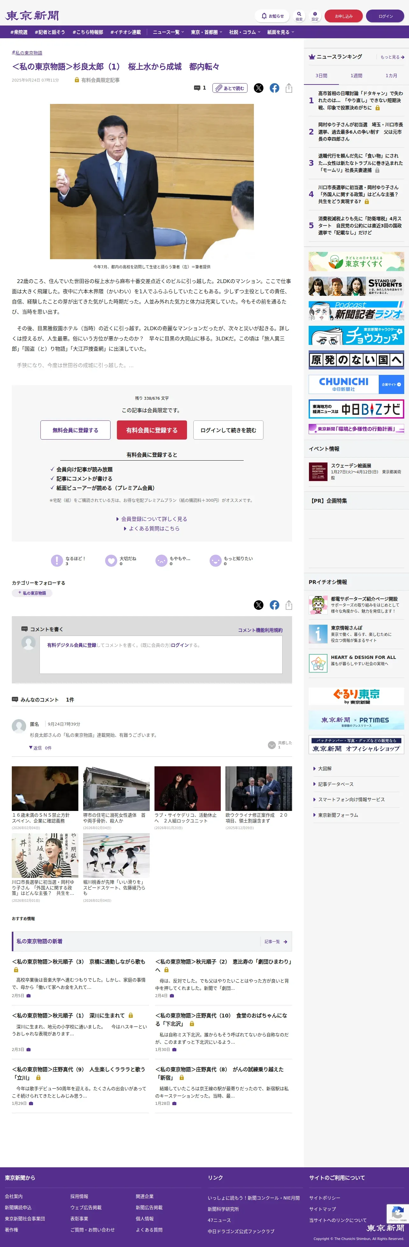
Task: Open the 中日BIZナビ banner
Action: [x=356, y=409]
